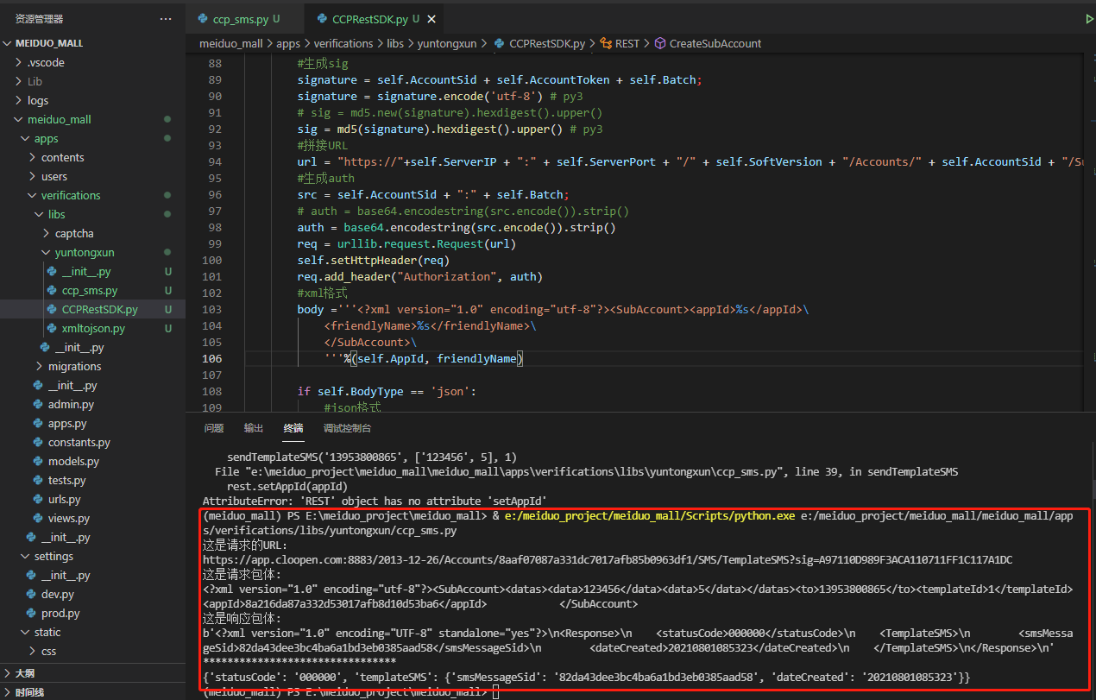The image size is (1096, 700).
Task: Click the Python icon beside xmltojson.py
Action: point(52,328)
